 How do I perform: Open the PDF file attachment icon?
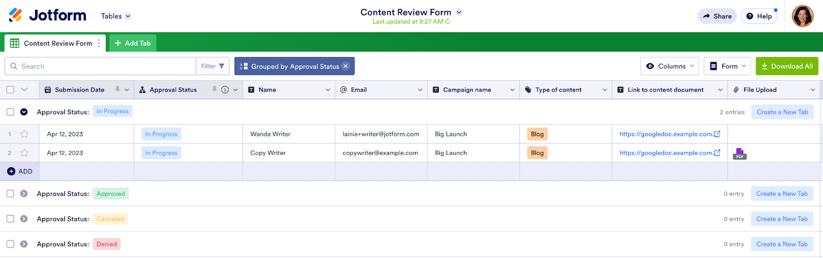[x=740, y=153]
